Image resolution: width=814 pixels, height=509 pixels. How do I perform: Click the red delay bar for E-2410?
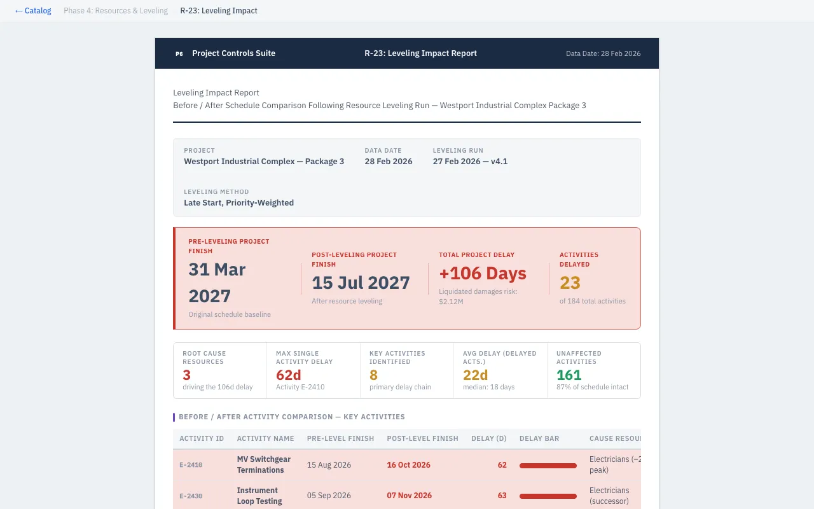click(x=548, y=466)
